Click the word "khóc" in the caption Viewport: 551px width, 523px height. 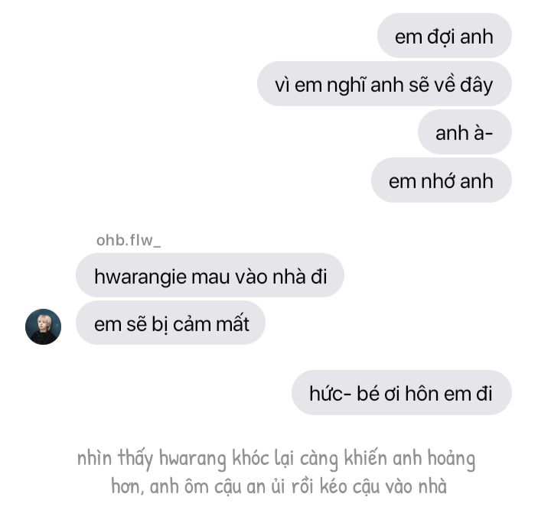249,457
